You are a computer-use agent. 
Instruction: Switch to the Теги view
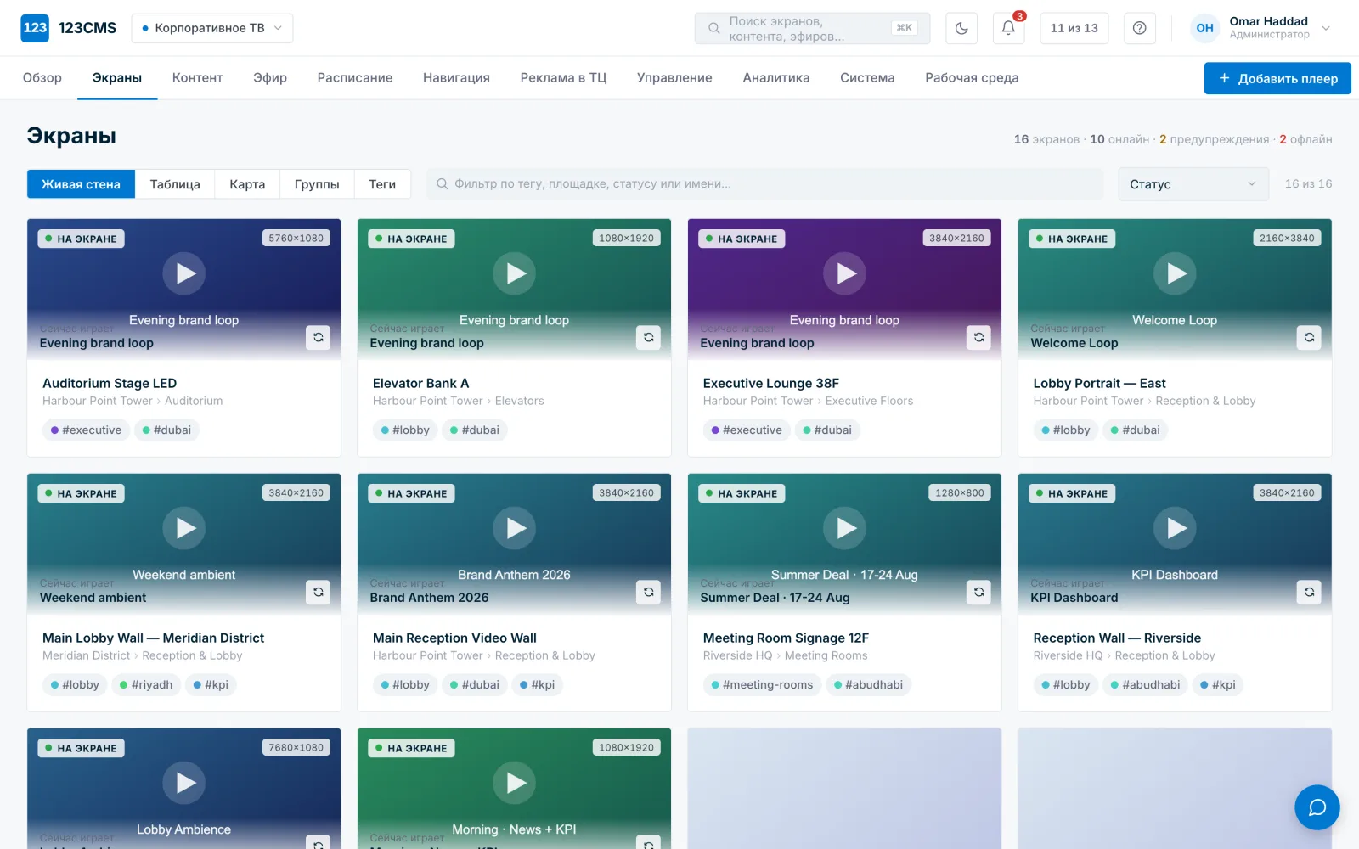coord(382,184)
